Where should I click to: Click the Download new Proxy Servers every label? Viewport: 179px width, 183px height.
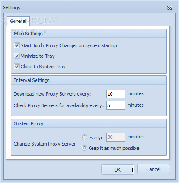(52, 94)
